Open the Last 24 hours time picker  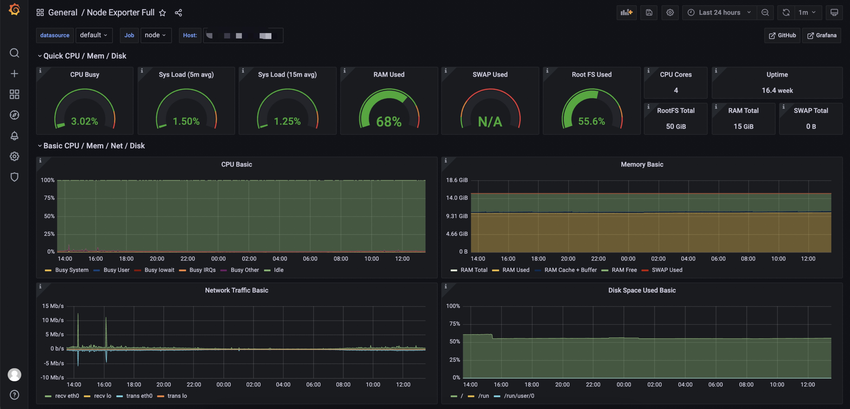pyautogui.click(x=719, y=12)
